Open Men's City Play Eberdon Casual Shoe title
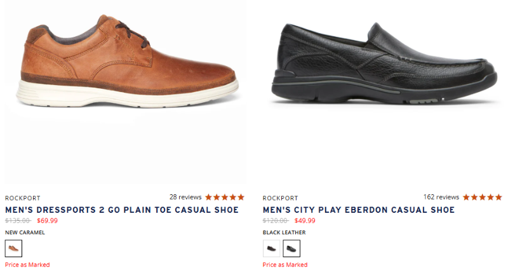 pos(359,210)
